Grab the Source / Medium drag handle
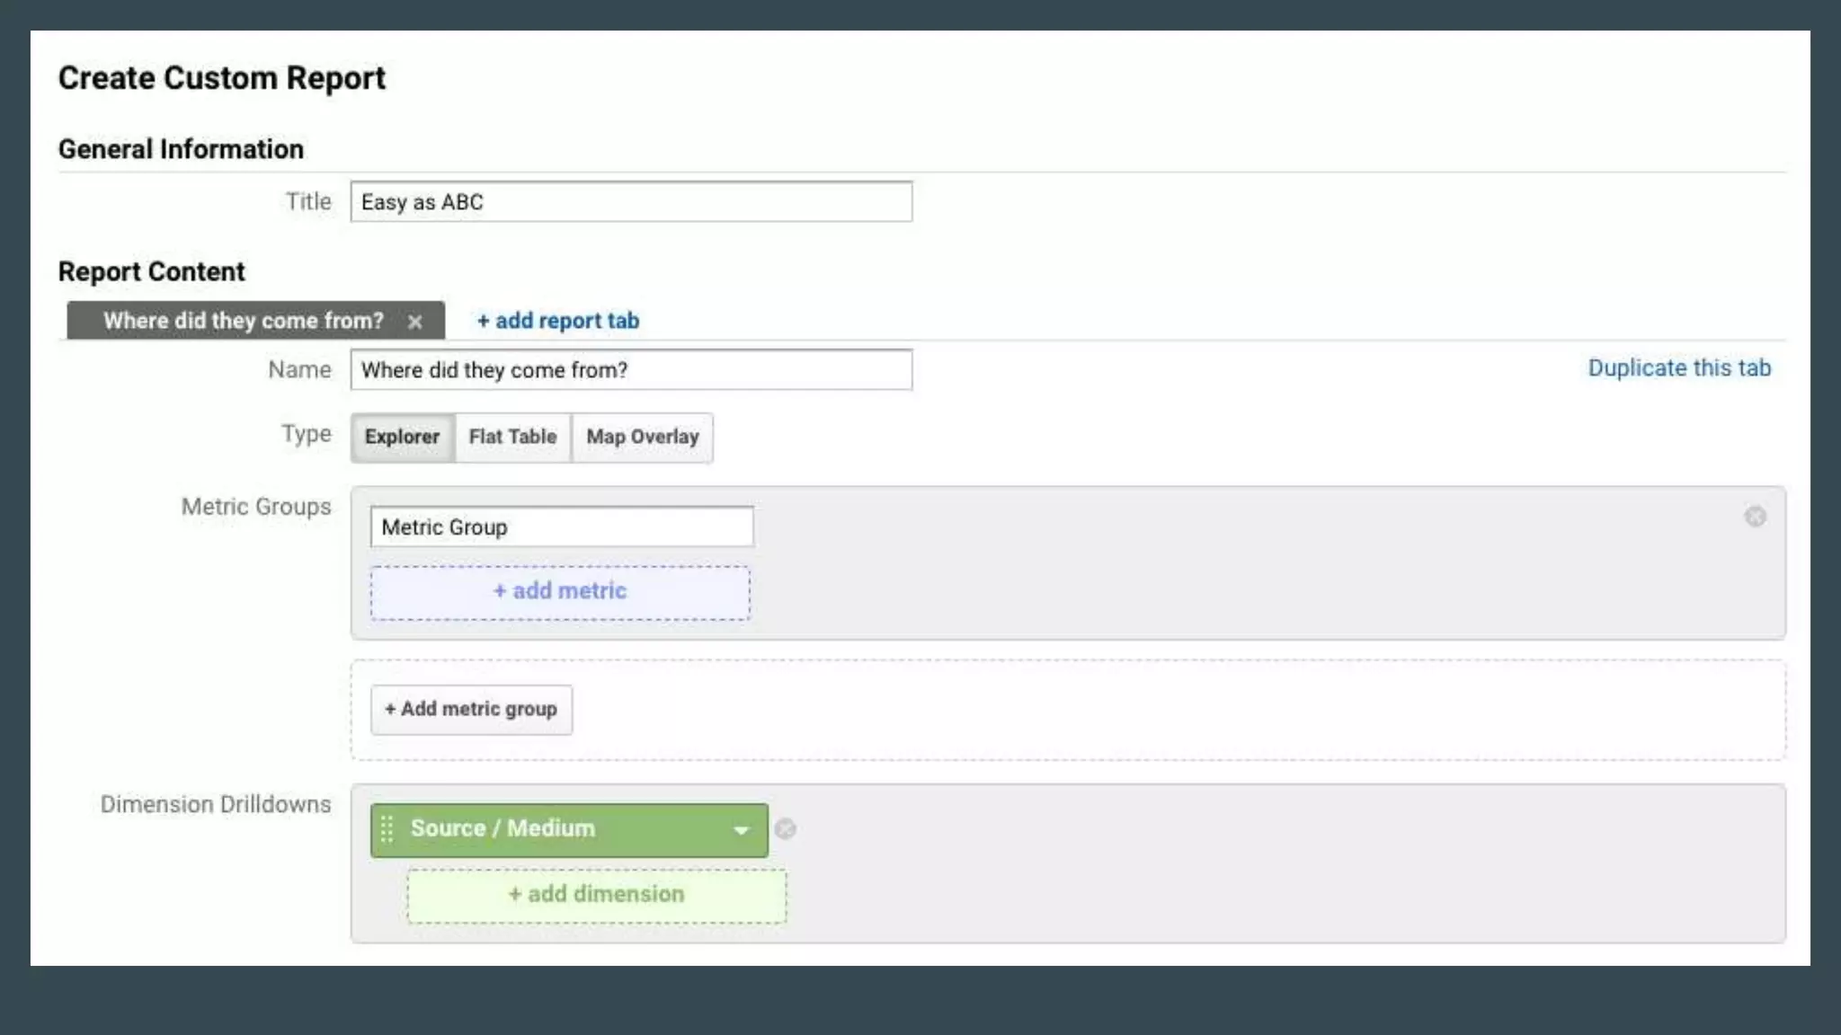The width and height of the screenshot is (1841, 1035). tap(387, 829)
